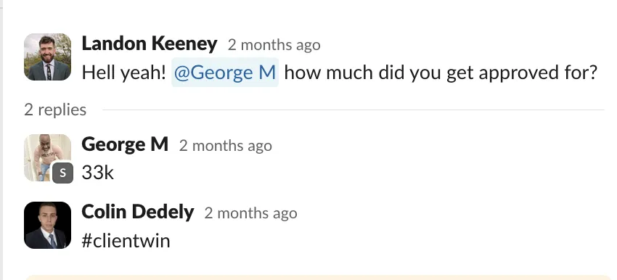Select the "33k" reply message
The width and height of the screenshot is (617, 280).
point(97,173)
